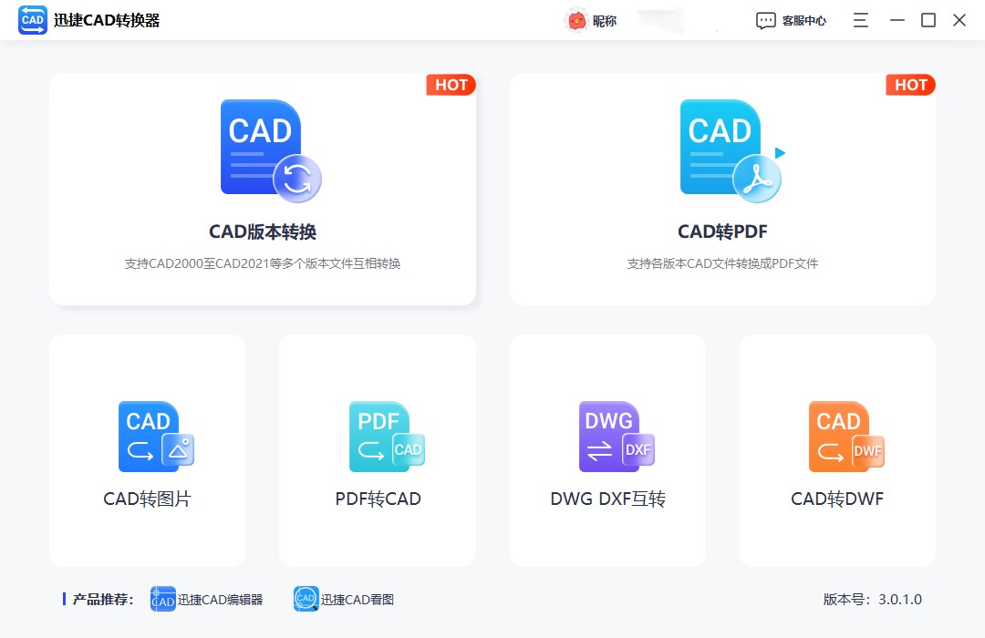Click the 迅捷CAD编辑器 app icon
985x638 pixels.
(x=162, y=599)
